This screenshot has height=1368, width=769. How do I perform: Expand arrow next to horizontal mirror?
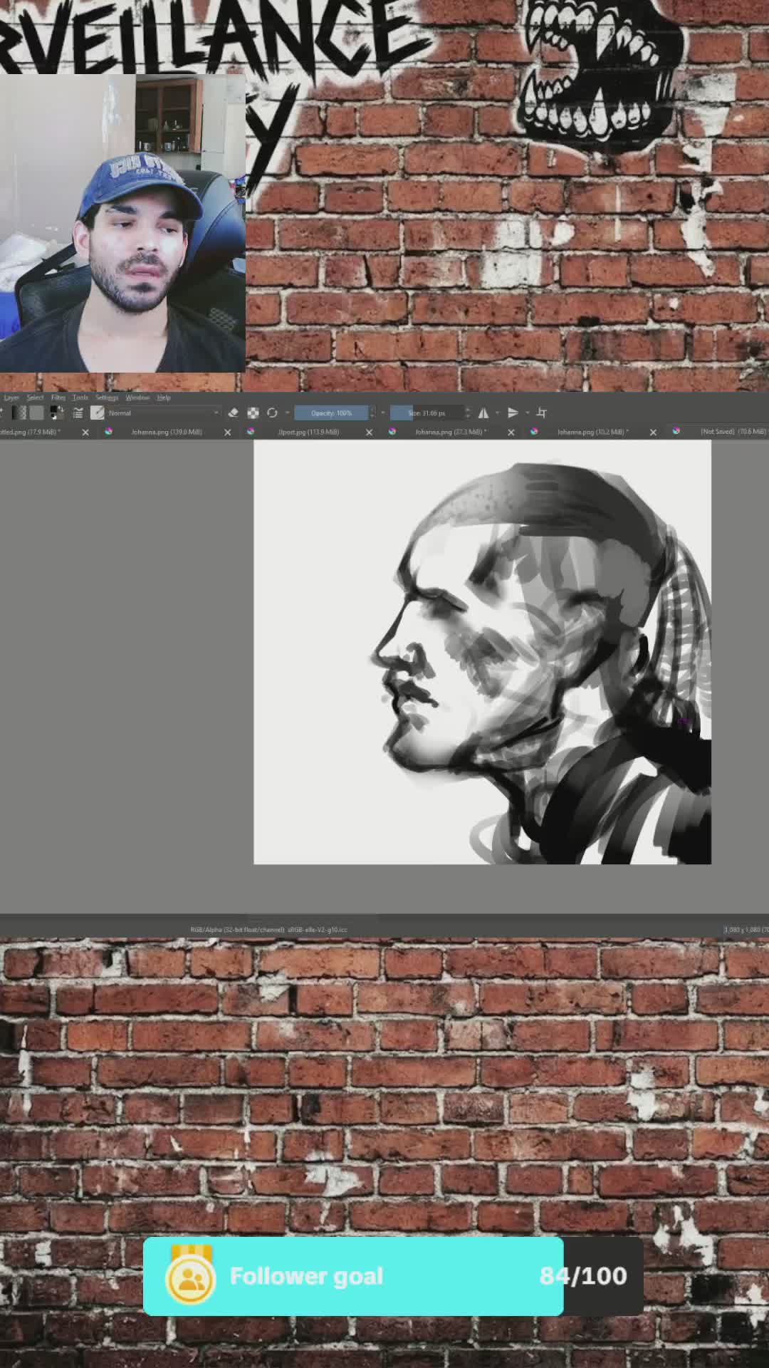click(x=497, y=413)
